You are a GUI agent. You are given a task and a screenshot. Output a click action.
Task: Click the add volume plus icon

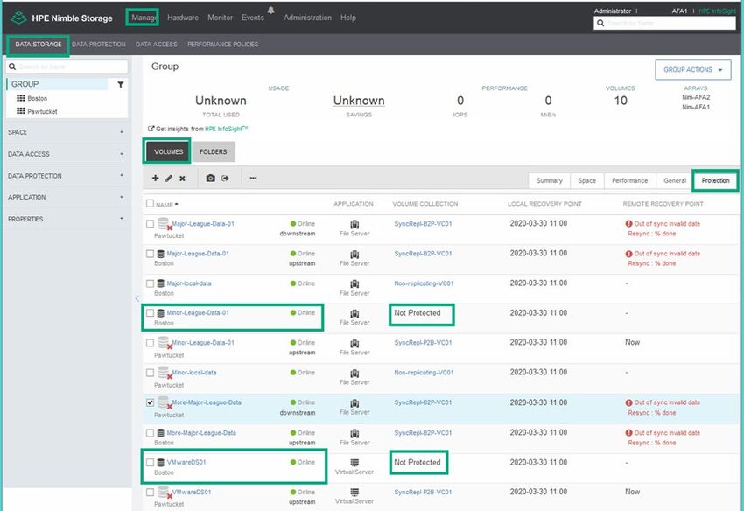click(x=155, y=178)
